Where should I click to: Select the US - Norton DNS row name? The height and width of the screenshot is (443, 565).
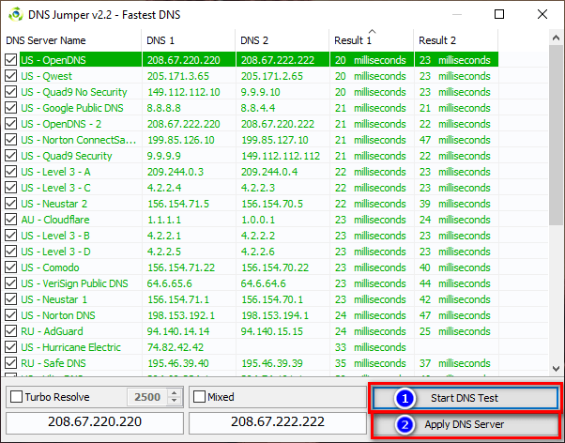pos(58,315)
